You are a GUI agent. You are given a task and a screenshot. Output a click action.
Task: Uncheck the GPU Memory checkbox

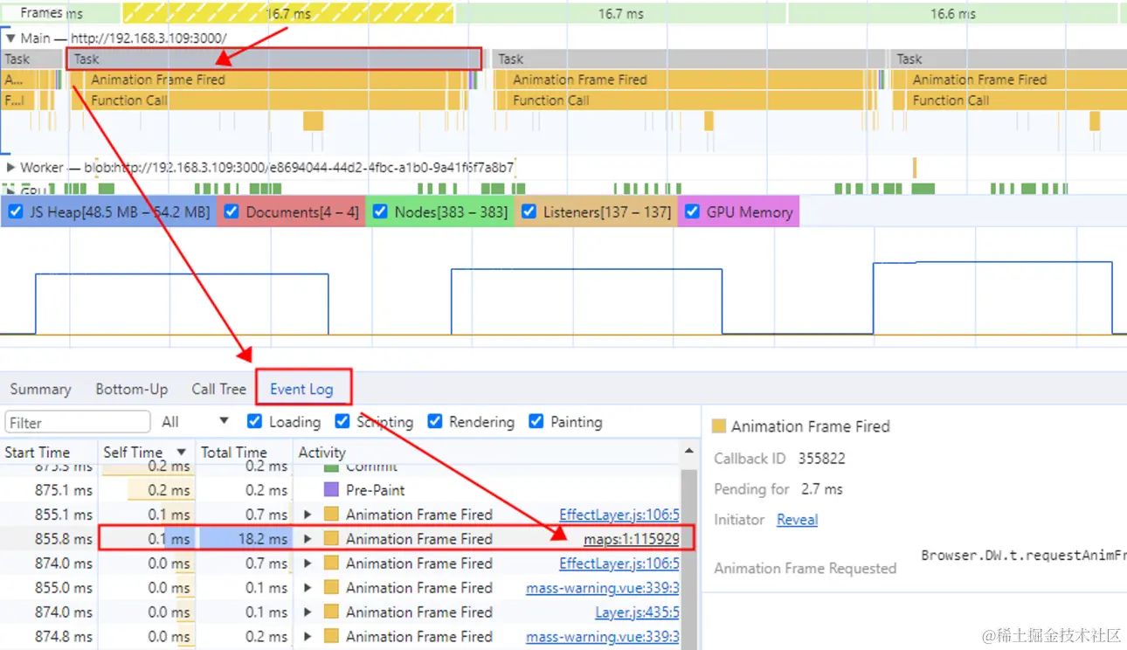(x=692, y=211)
